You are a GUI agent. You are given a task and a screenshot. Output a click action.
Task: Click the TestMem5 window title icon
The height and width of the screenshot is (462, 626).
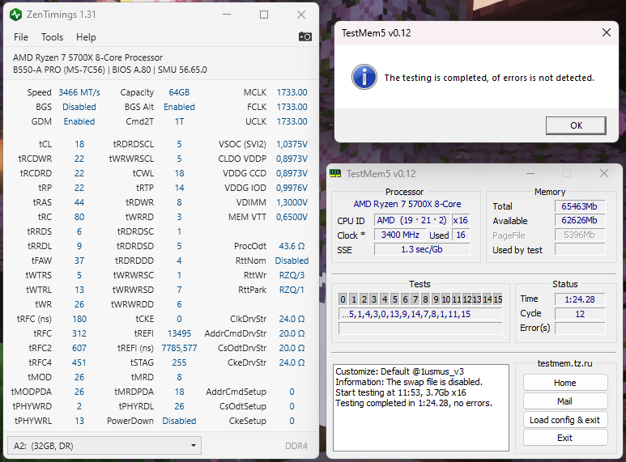tap(335, 173)
